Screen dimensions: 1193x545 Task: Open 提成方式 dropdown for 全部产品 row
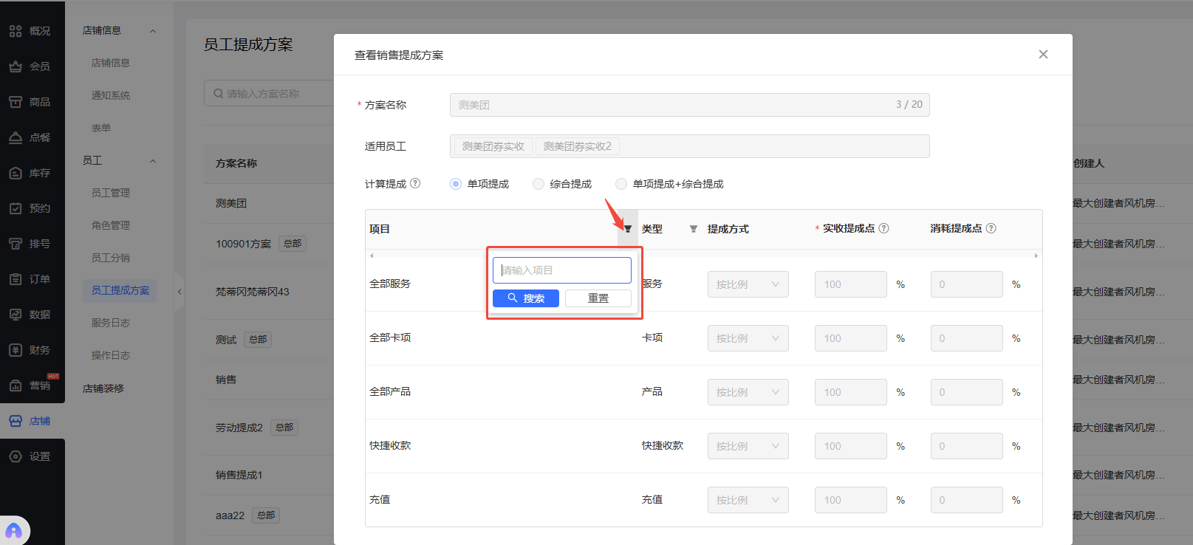(748, 392)
